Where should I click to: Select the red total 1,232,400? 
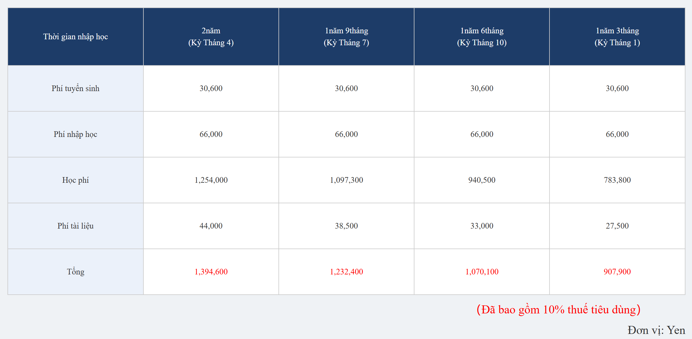click(346, 272)
